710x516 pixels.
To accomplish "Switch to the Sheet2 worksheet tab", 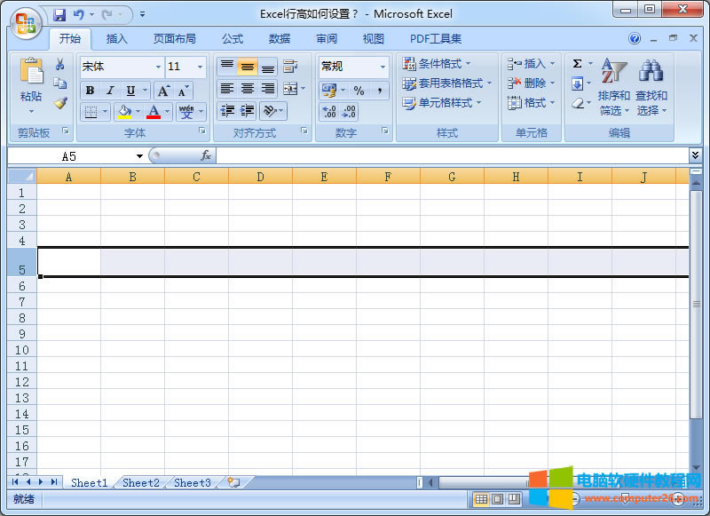I will [x=140, y=482].
